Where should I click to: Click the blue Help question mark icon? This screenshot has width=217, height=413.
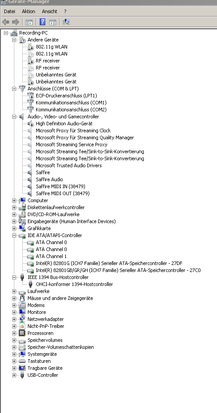click(43, 22)
